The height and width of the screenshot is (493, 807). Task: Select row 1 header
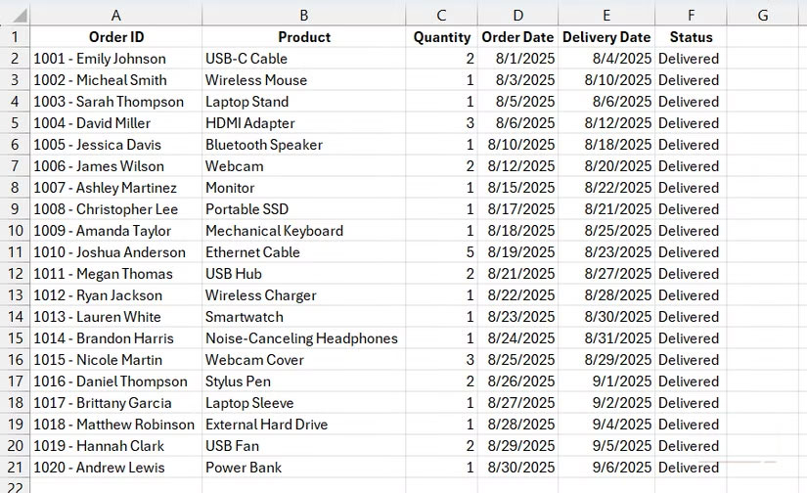coord(15,37)
